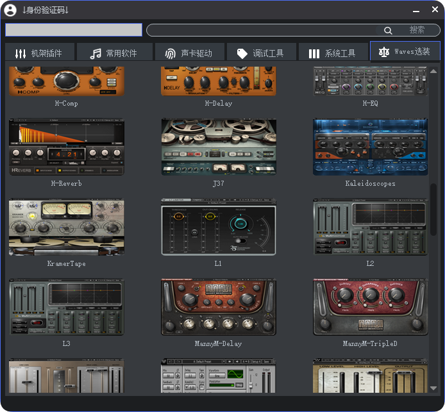This screenshot has width=445, height=412.
Task: Click the bars icon on 系统工具
Action: [x=314, y=54]
